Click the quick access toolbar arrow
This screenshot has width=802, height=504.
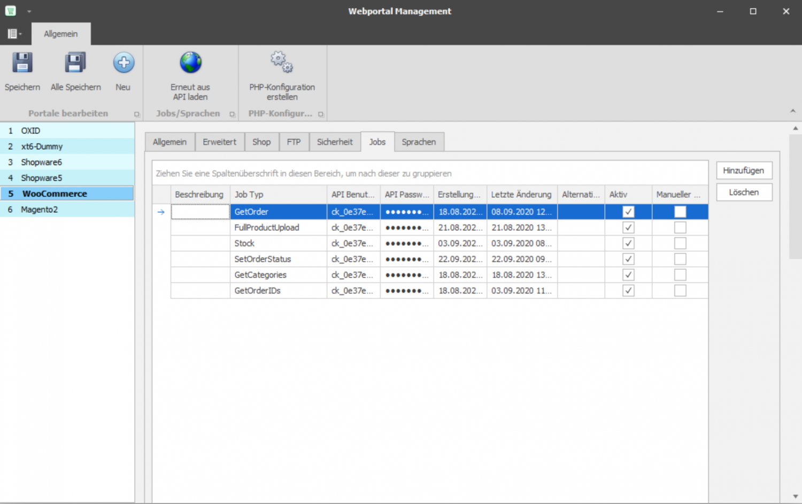(x=29, y=11)
